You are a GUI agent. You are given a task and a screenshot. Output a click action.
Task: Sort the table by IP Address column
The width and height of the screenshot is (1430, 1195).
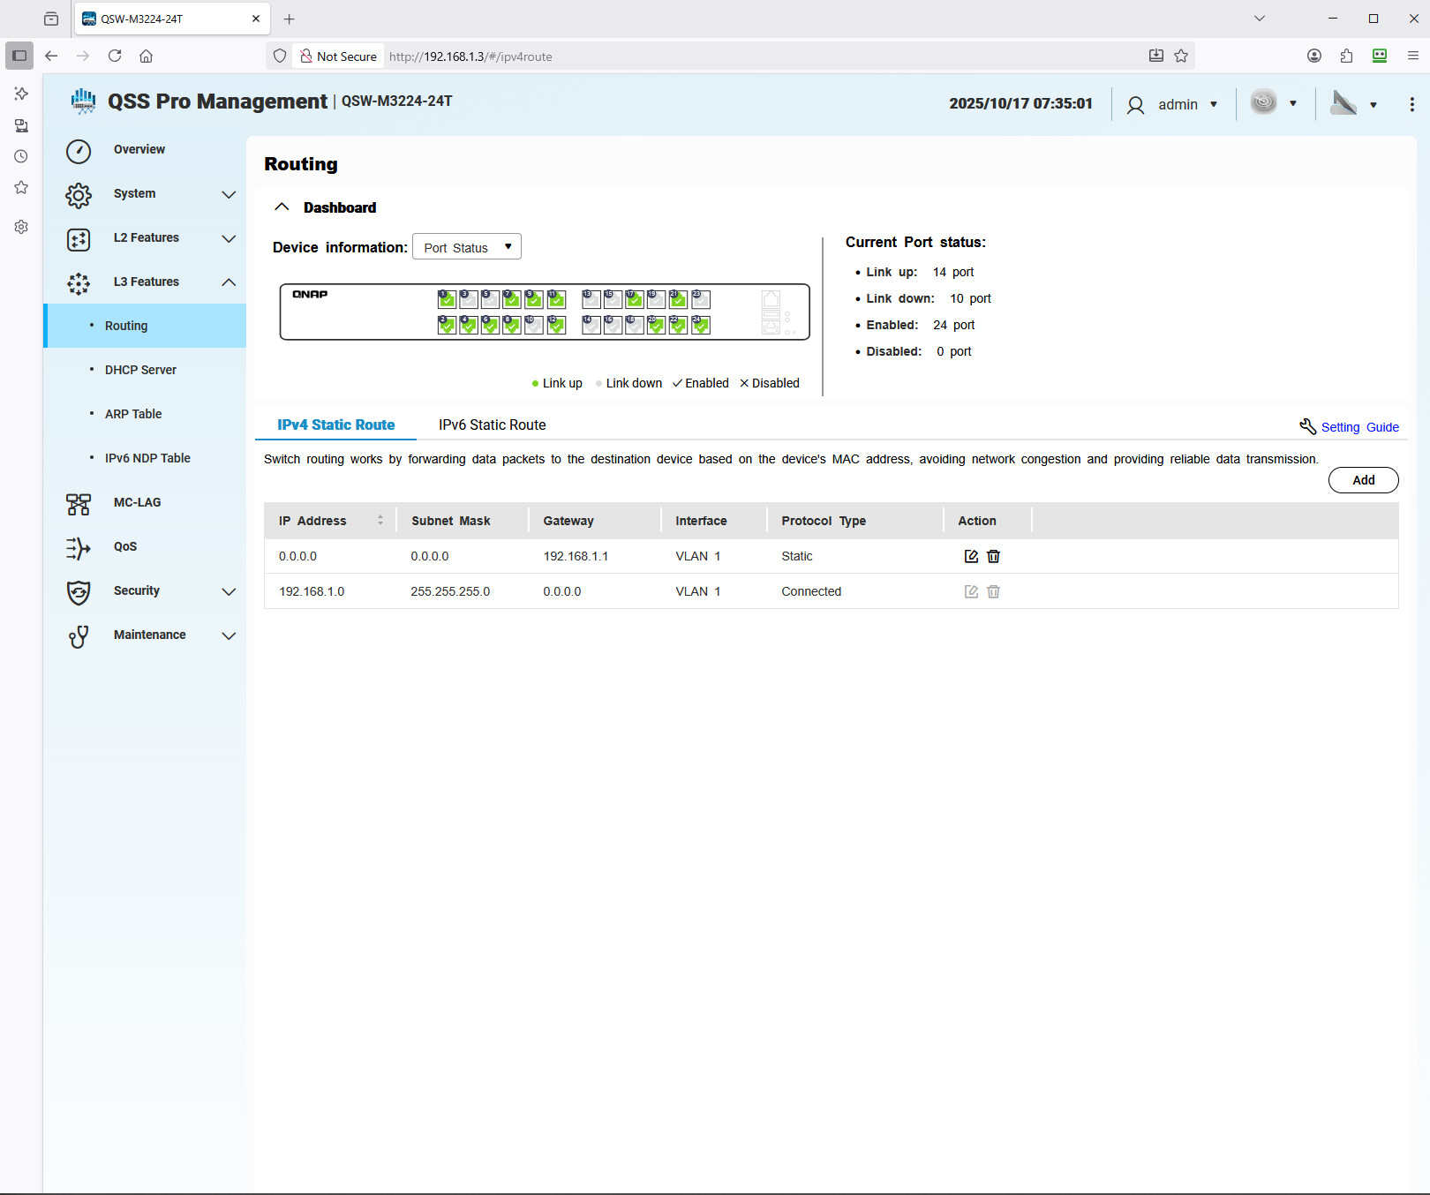point(380,521)
